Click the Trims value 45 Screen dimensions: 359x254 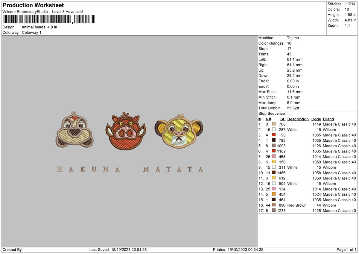289,54
